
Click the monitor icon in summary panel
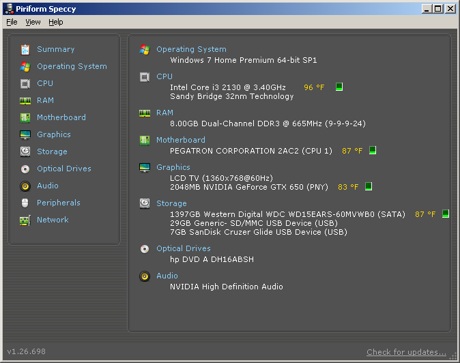point(145,168)
